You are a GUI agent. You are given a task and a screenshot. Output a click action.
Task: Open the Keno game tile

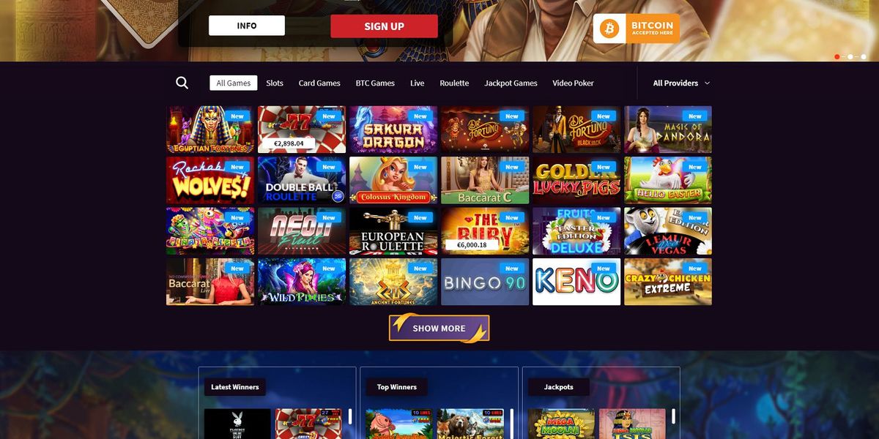coord(576,282)
